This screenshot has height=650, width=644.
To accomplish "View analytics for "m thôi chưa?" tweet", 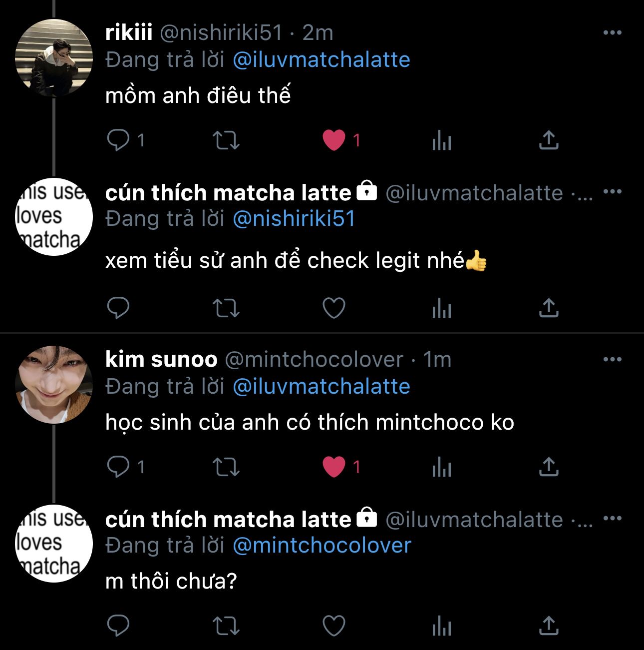I will pos(441,626).
